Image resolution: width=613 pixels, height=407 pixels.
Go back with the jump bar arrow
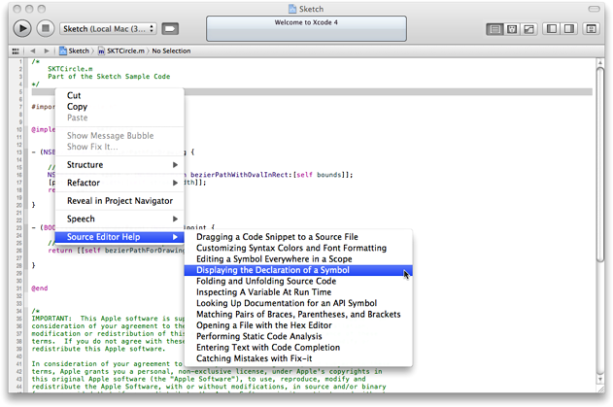(33, 51)
